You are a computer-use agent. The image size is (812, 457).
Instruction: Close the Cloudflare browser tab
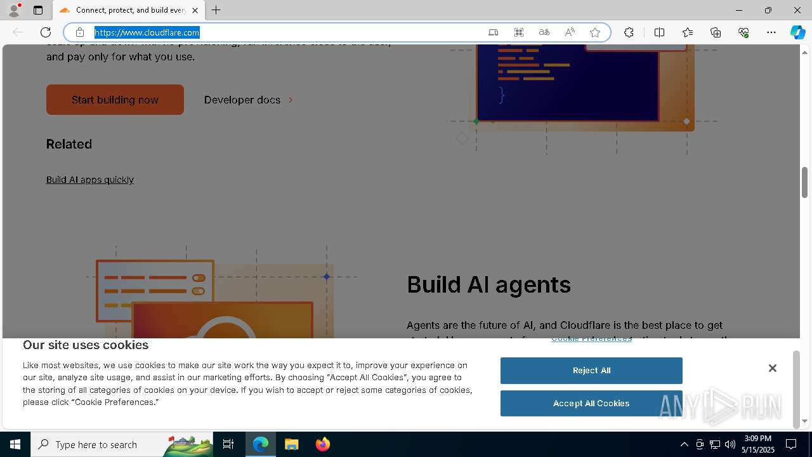point(195,10)
